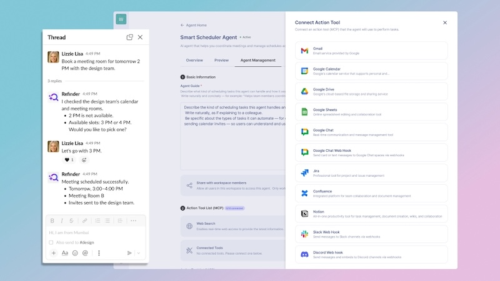Click the mention @ icon in composer
Screen dimensions: 500x281
coord(85,253)
